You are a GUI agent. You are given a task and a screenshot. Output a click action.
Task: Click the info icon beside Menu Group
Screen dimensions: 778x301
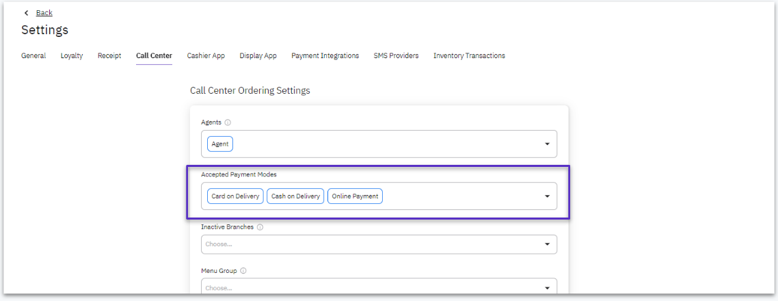[243, 271]
